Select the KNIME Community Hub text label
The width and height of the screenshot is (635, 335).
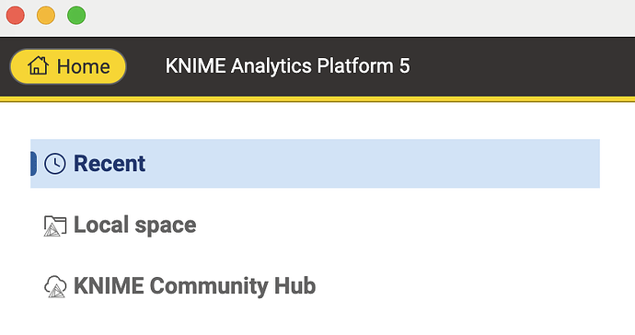tap(194, 286)
